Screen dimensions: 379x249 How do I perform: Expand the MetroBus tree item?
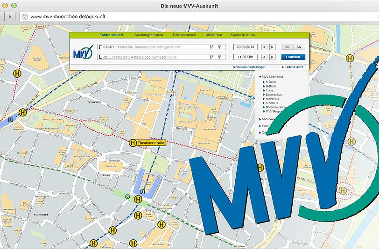point(264,99)
